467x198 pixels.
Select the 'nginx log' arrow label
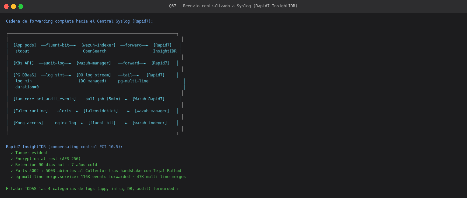(65, 123)
